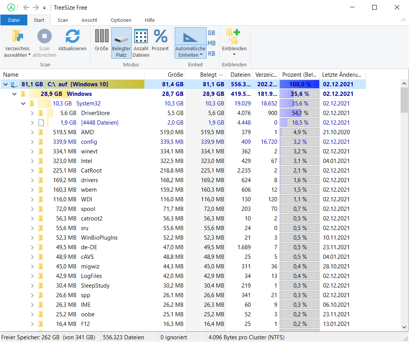Select the SleepStudy tree row
This screenshot has width=409, height=342.
(x=183, y=286)
